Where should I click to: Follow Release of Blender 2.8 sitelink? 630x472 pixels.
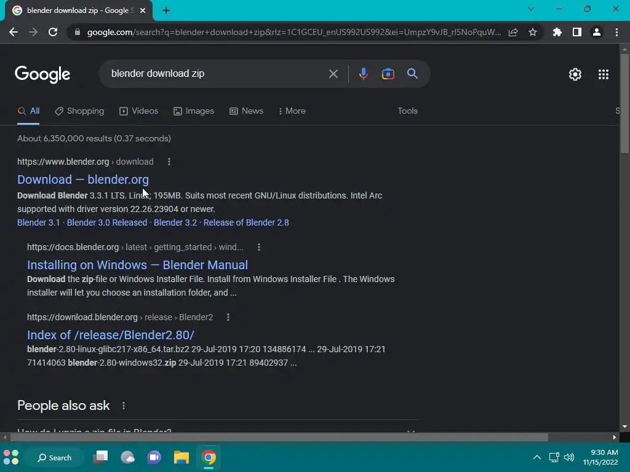click(x=246, y=222)
